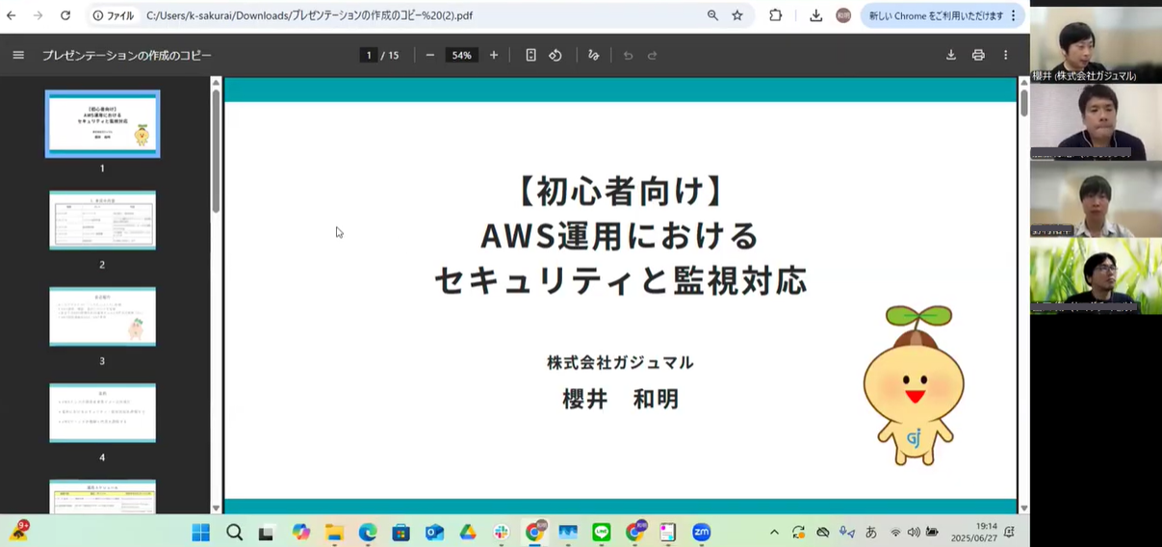Select page 1 thumbnail

[102, 123]
